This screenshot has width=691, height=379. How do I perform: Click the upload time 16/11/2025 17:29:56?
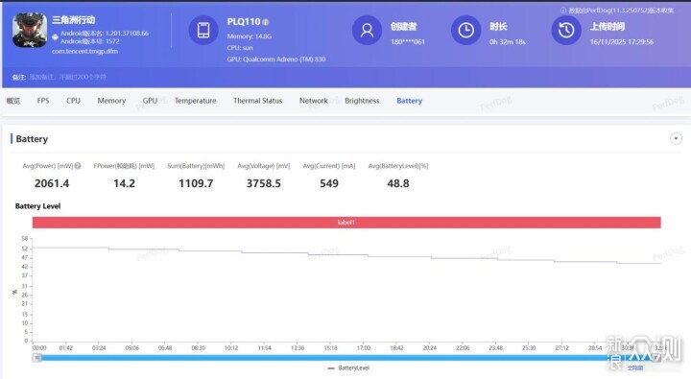click(622, 42)
